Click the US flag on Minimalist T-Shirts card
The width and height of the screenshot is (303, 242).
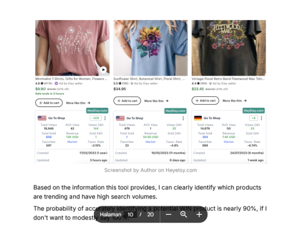pos(42,118)
